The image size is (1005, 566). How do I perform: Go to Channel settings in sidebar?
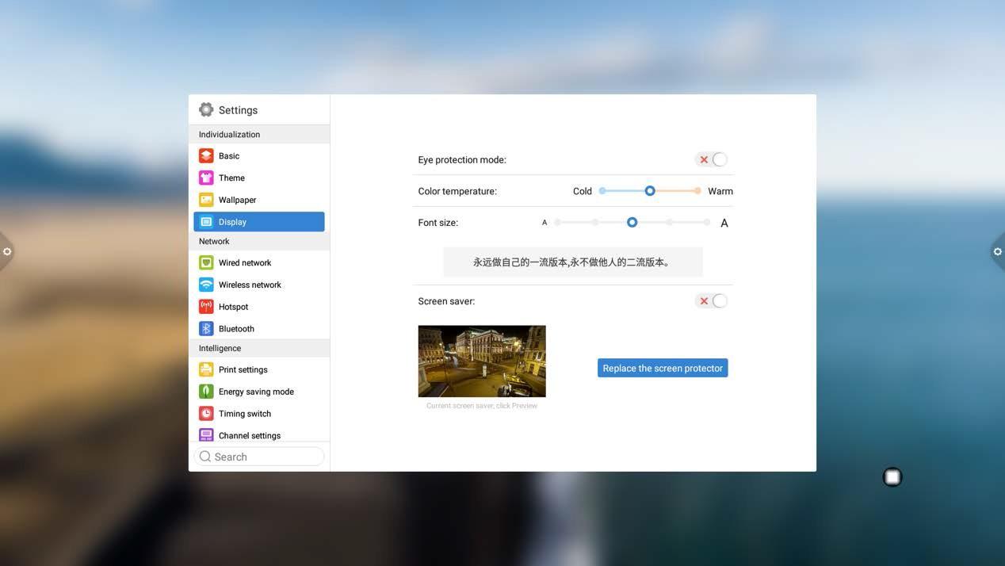[249, 435]
